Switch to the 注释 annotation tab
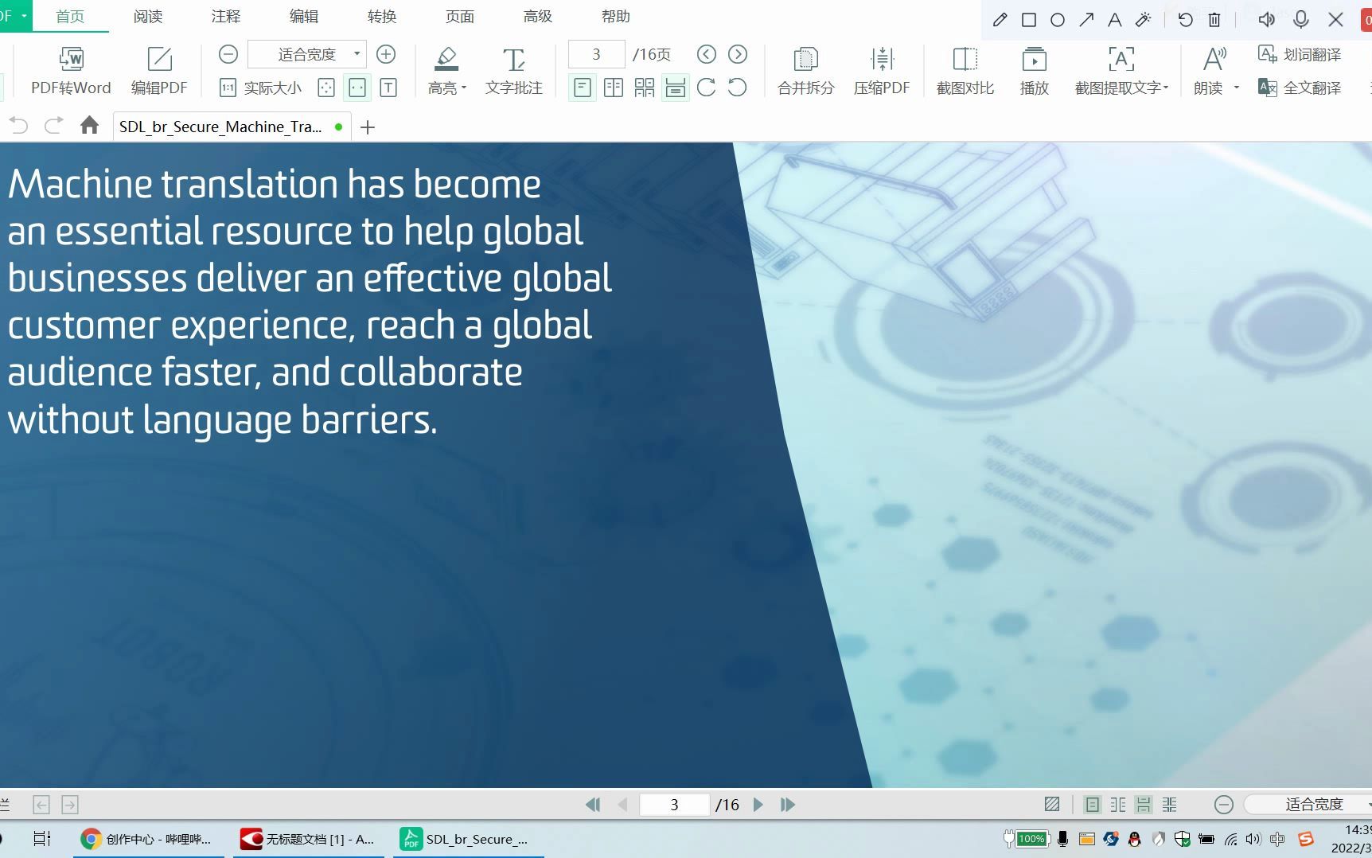1372x858 pixels. point(226,16)
